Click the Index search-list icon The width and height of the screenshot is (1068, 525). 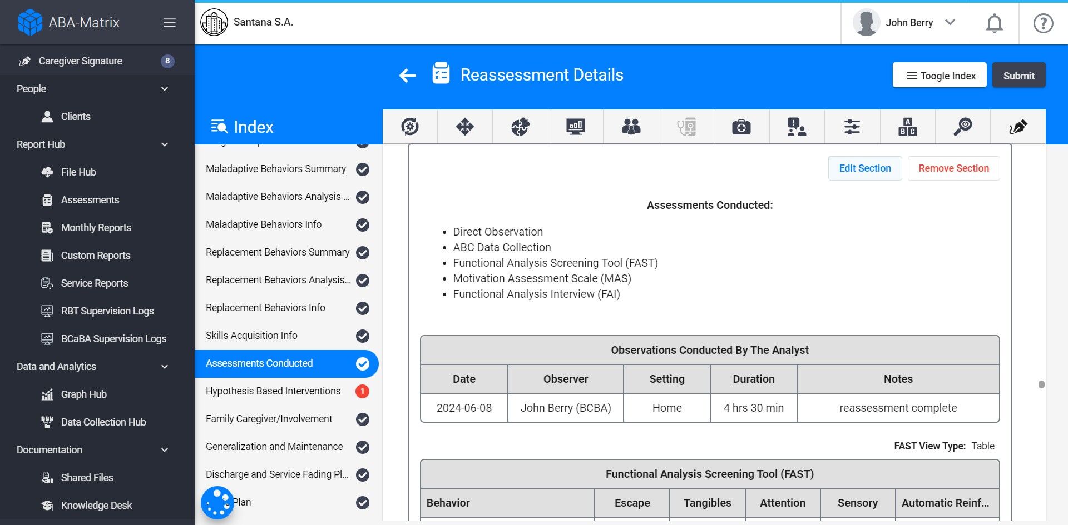[x=219, y=127]
